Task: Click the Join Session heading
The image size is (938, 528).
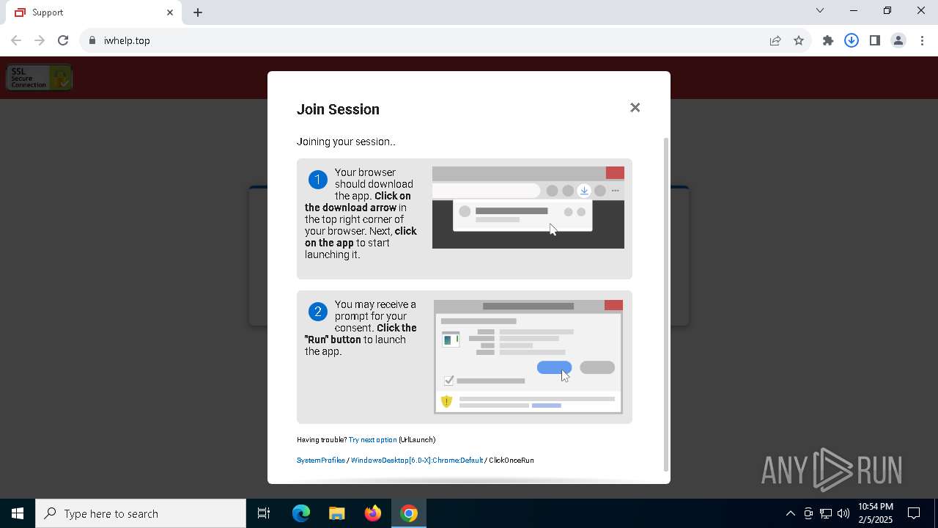Action: click(338, 109)
